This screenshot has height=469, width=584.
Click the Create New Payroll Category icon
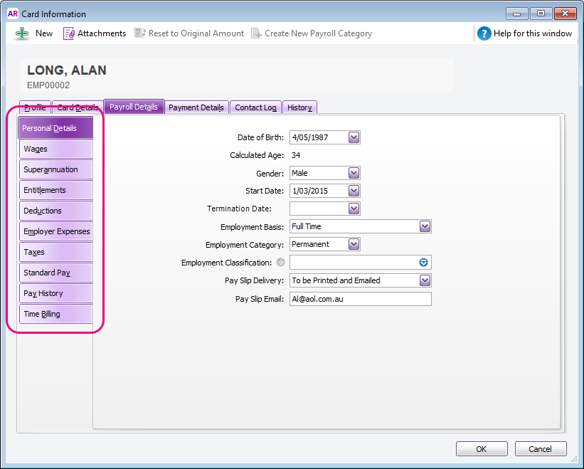(x=312, y=33)
